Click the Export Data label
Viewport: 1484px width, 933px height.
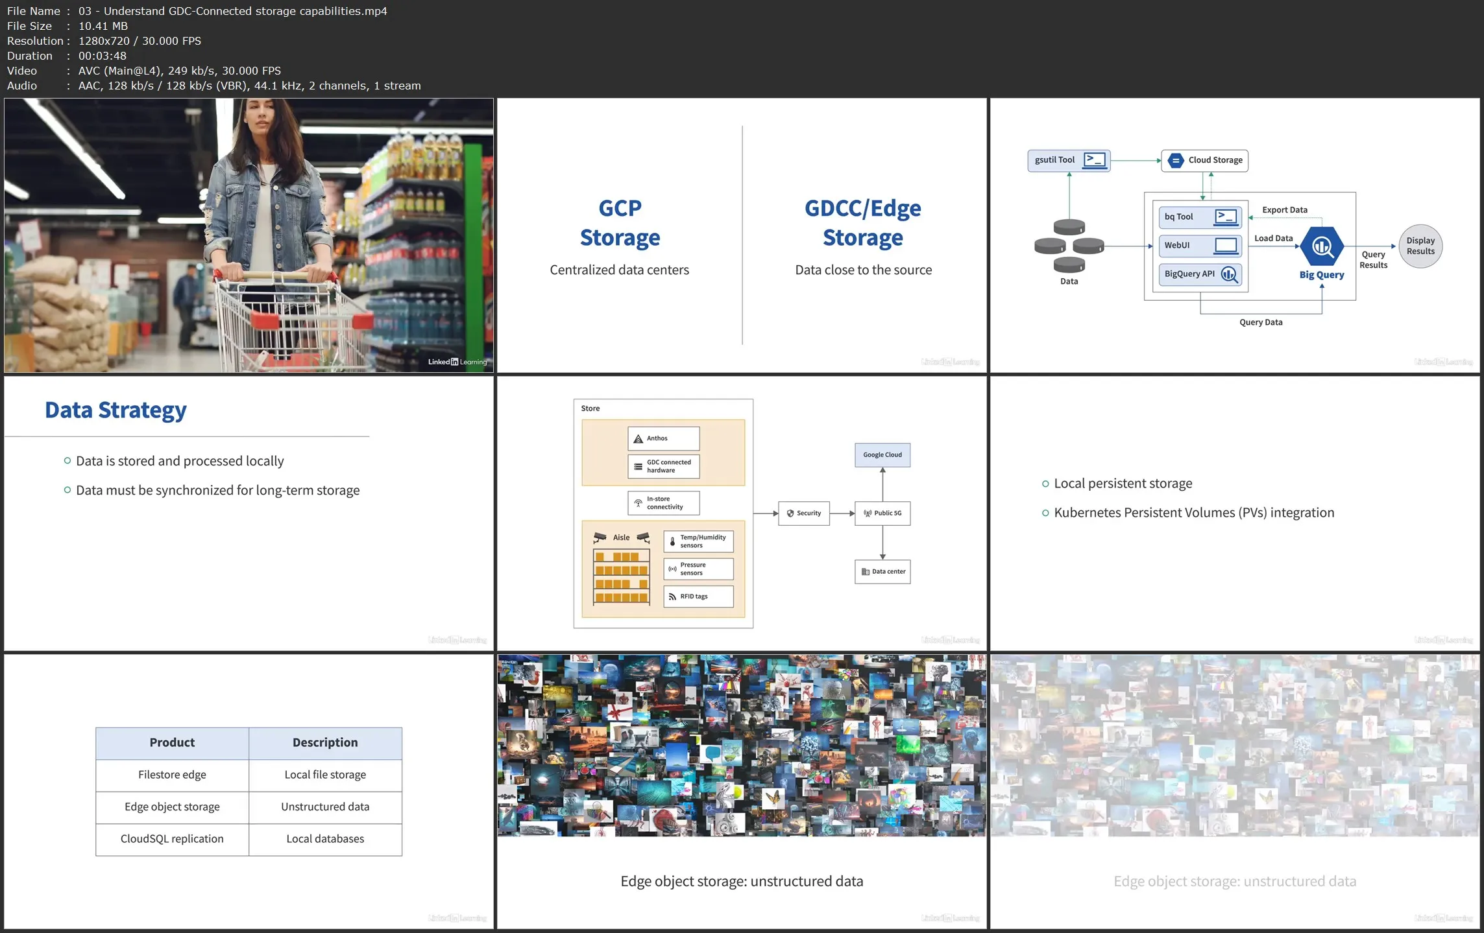[x=1285, y=210]
